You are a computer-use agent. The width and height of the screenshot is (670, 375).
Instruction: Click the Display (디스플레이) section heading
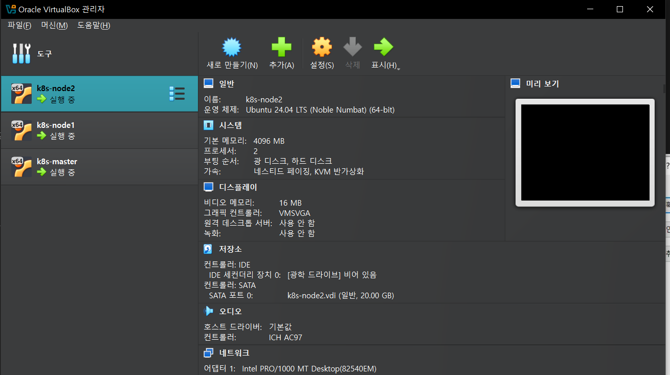click(x=238, y=187)
